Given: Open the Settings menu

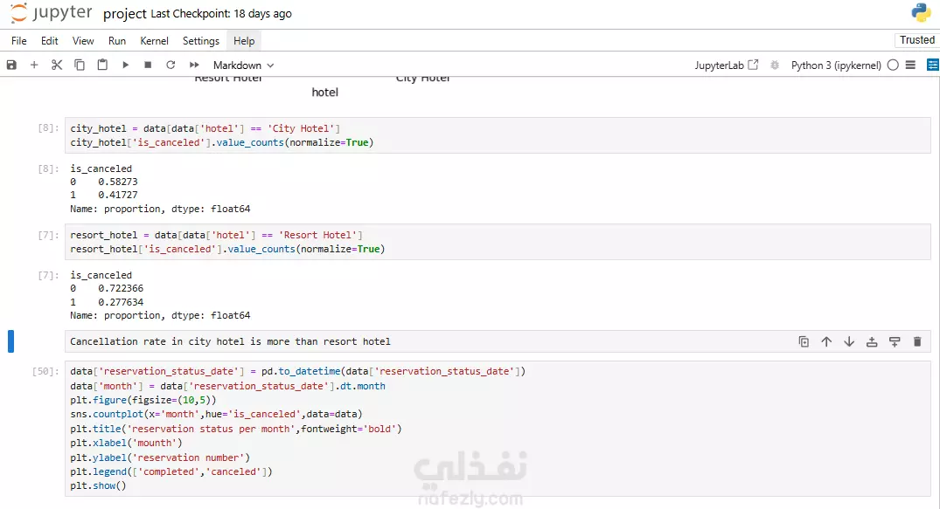Looking at the screenshot, I should [x=201, y=41].
